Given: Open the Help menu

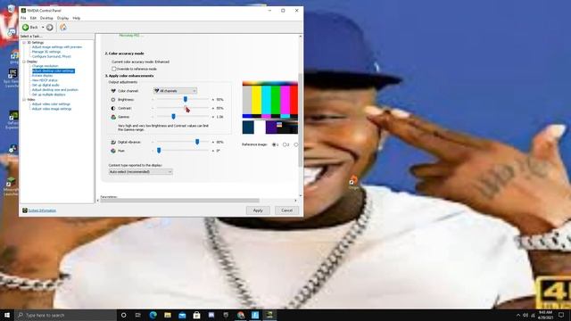Looking at the screenshot, I should click(x=77, y=18).
